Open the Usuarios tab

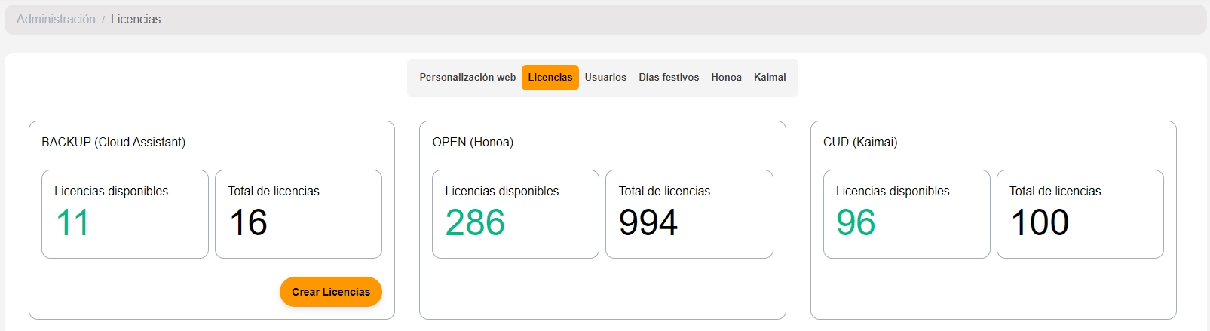click(x=605, y=78)
